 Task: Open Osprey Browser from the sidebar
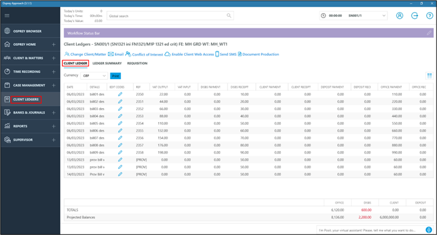click(27, 31)
